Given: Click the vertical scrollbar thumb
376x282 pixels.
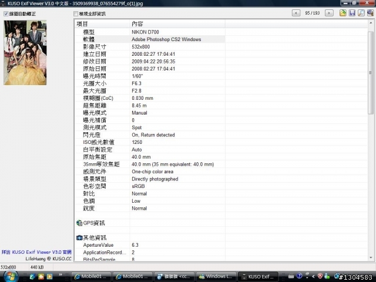Looking at the screenshot, I should click(371, 73).
